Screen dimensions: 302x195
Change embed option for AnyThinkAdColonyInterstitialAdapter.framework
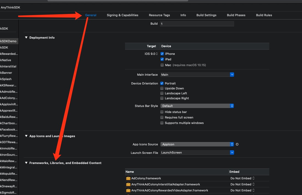click(242, 184)
